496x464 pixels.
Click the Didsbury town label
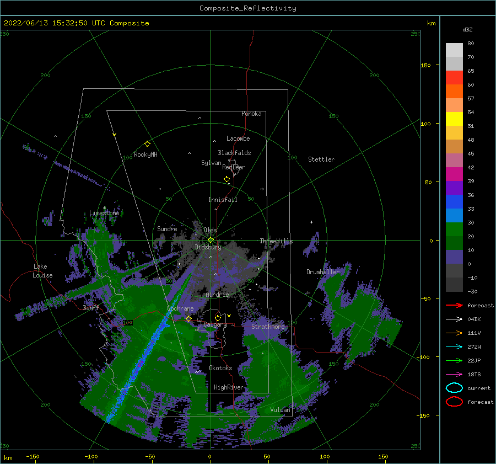point(208,247)
